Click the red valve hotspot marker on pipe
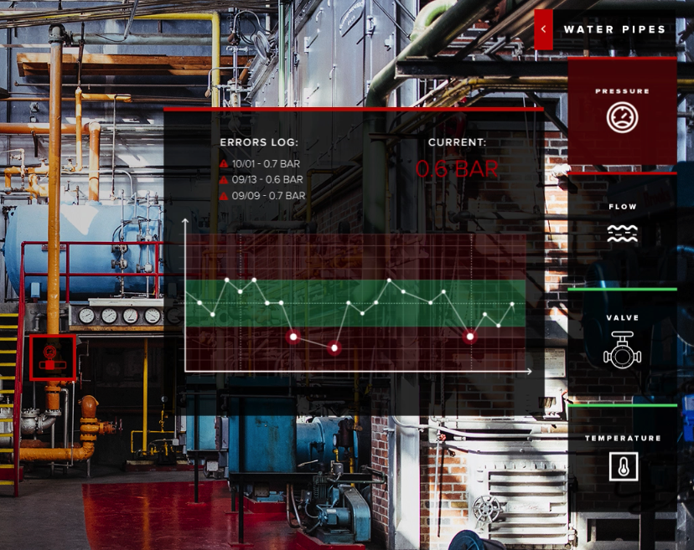694x550 pixels. pyautogui.click(x=53, y=357)
